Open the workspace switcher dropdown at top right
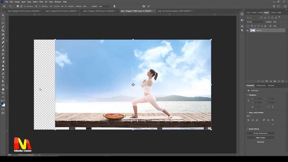288x162 pixels. coord(279,6)
